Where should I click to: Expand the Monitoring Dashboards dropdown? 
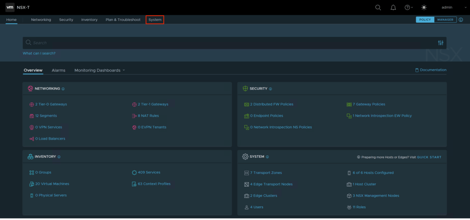(100, 70)
